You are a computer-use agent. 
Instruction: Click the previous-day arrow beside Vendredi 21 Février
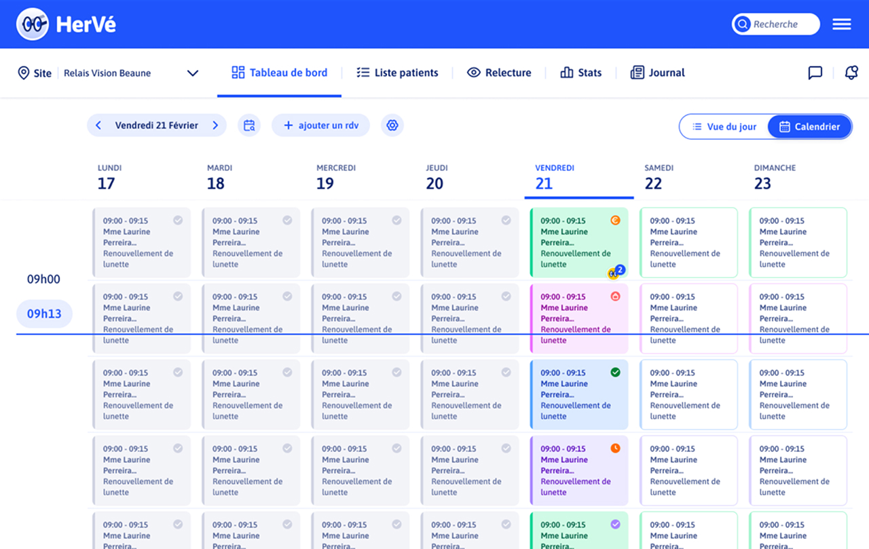[x=98, y=125]
